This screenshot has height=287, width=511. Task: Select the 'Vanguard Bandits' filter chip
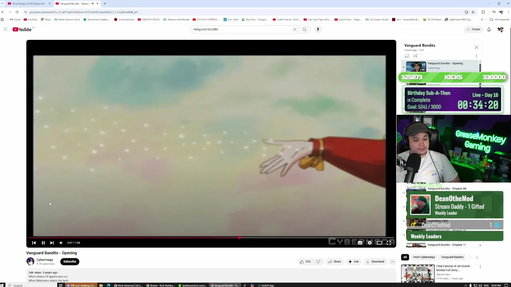[x=452, y=257]
